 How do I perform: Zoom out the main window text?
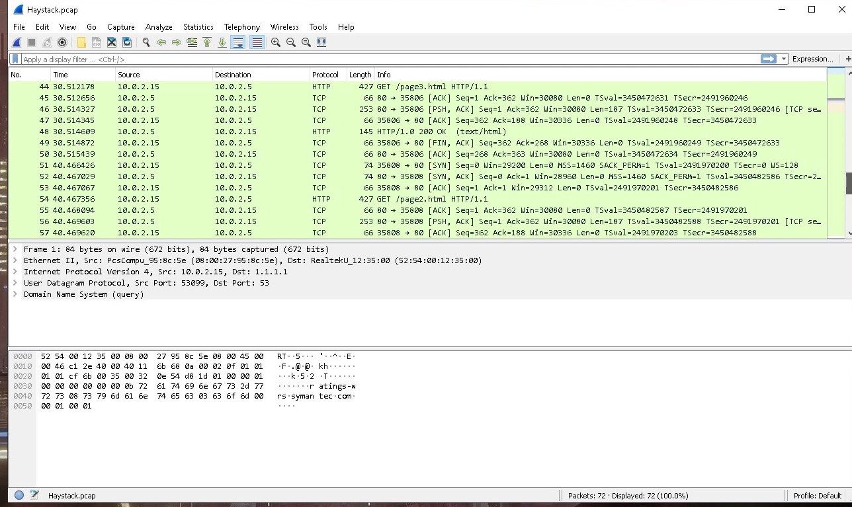point(291,42)
